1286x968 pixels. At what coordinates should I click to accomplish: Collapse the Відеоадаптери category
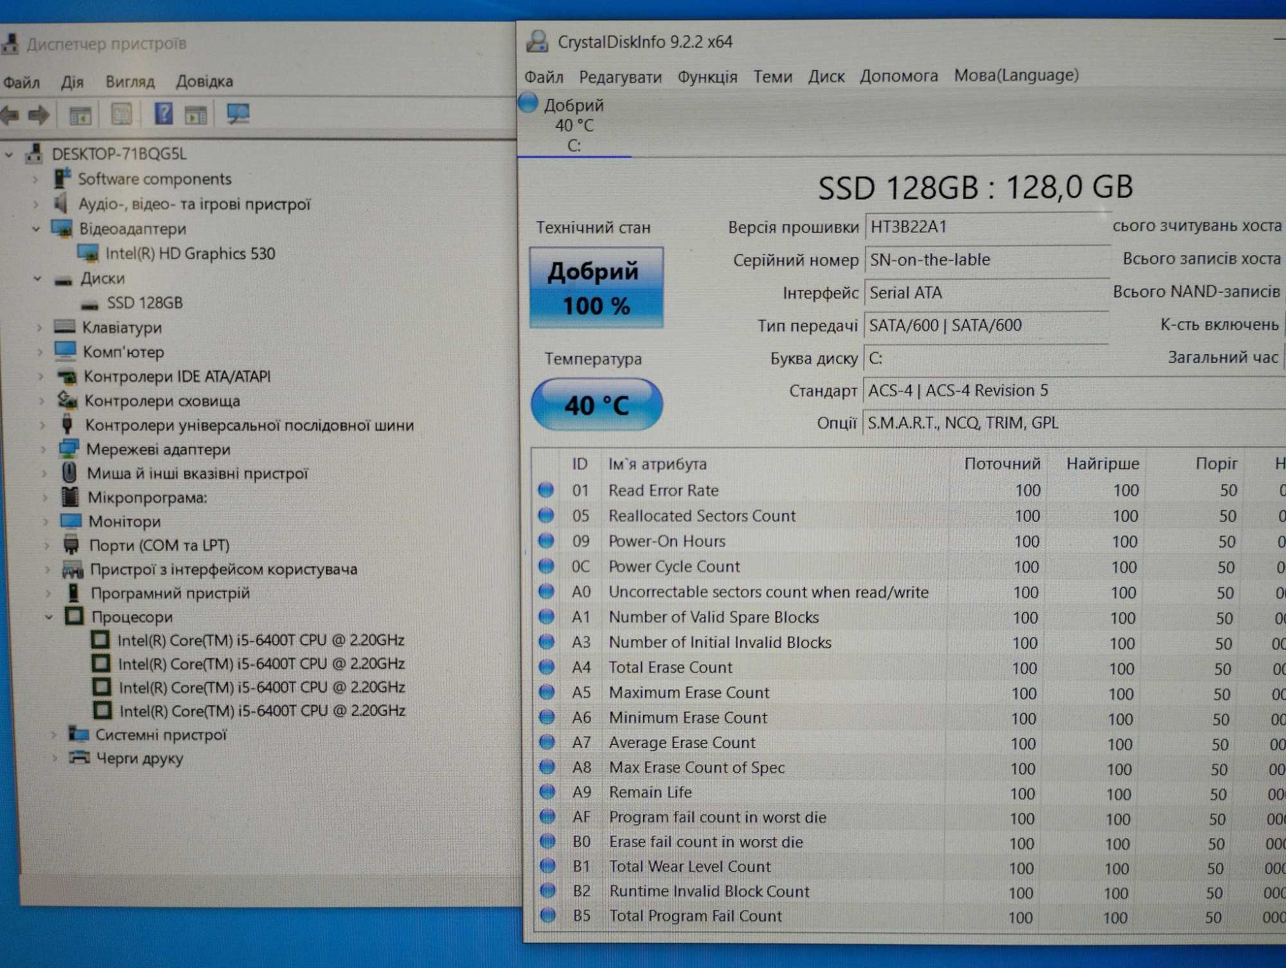[x=36, y=229]
